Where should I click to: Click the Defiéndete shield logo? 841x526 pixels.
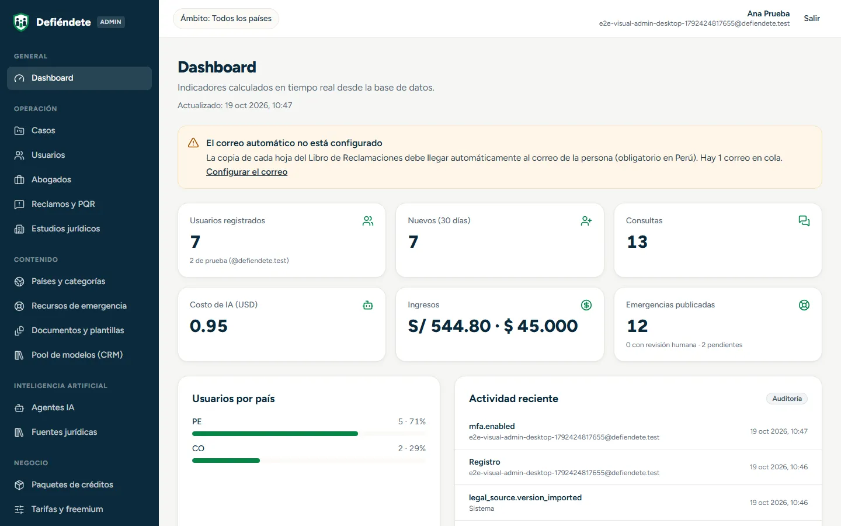pos(21,22)
